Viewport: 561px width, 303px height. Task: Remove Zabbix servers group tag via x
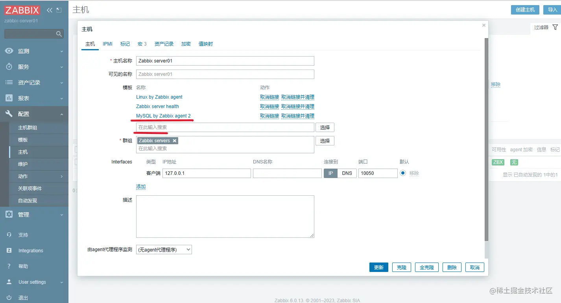coord(175,141)
